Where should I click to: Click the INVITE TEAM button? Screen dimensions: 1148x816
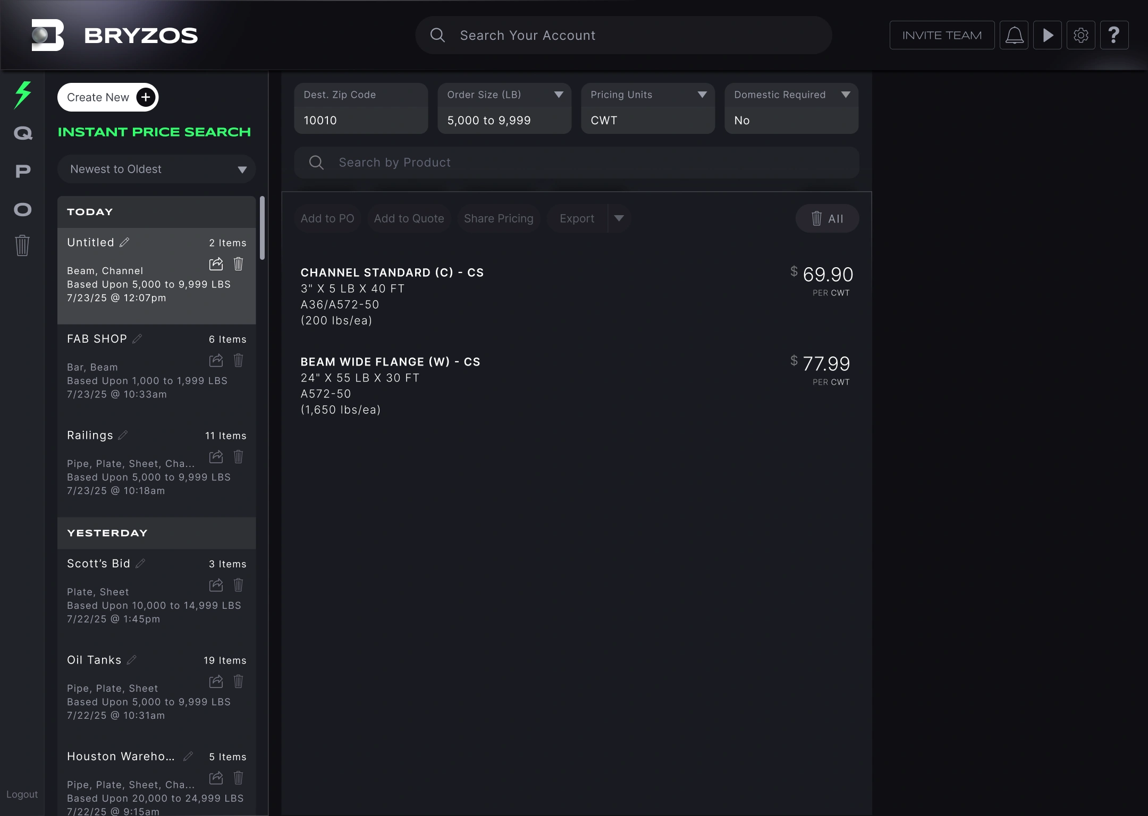942,36
